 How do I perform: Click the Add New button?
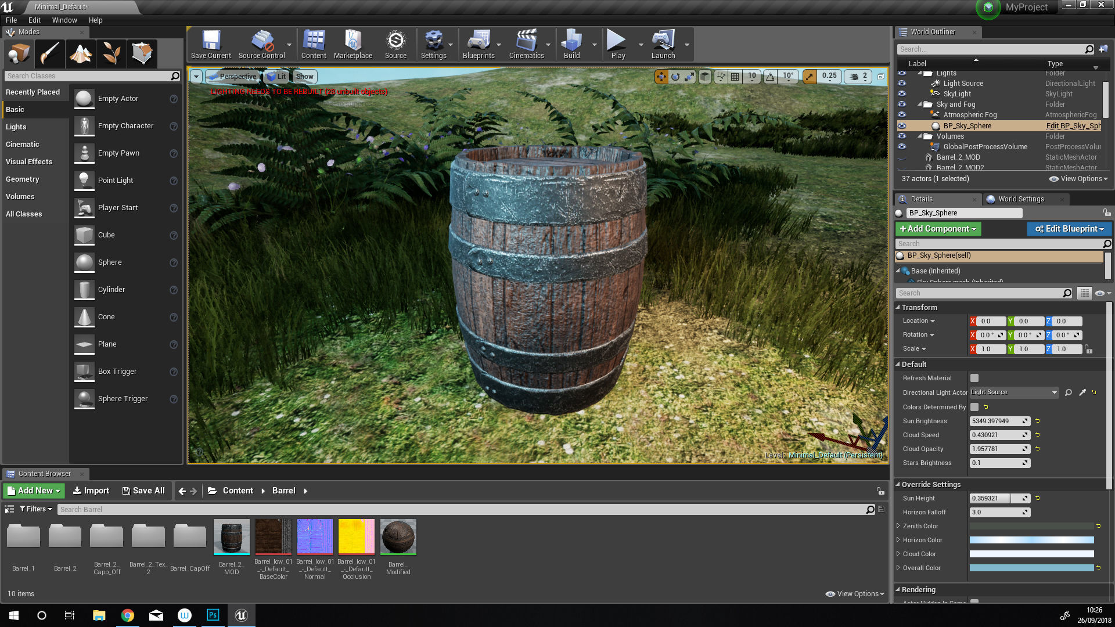[x=34, y=491]
